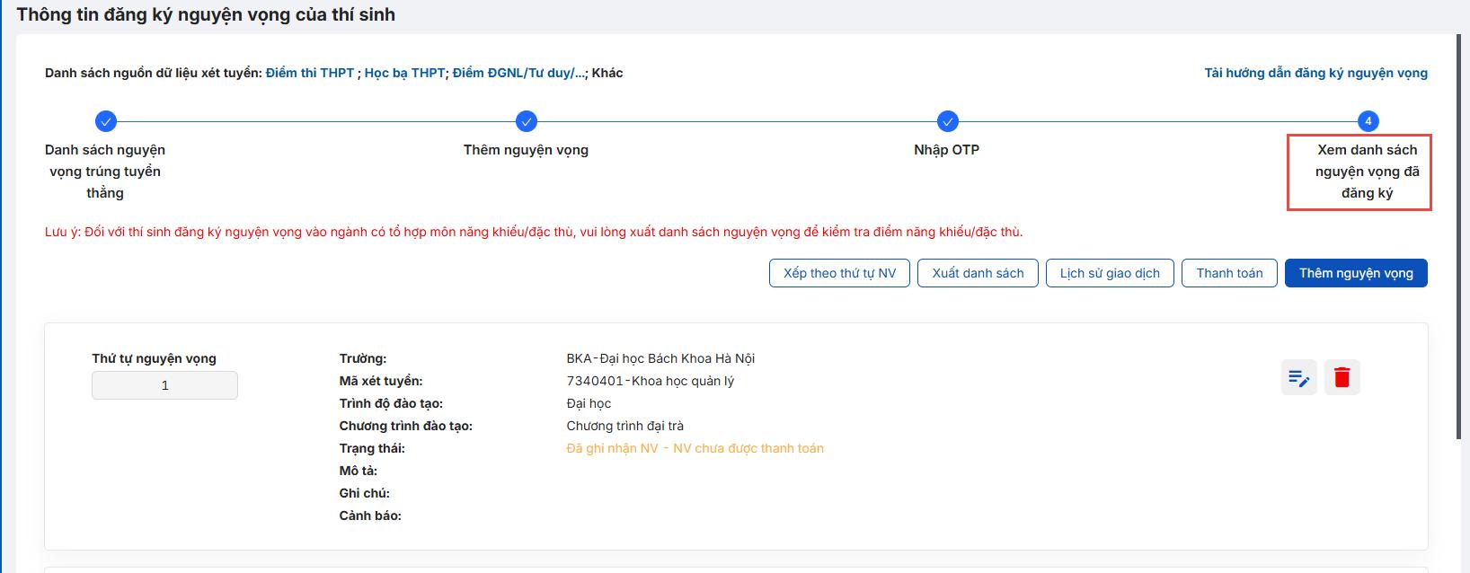Click the Thêm nguyện vọng step circle
Screen dimensions: 1470x573
point(527,121)
